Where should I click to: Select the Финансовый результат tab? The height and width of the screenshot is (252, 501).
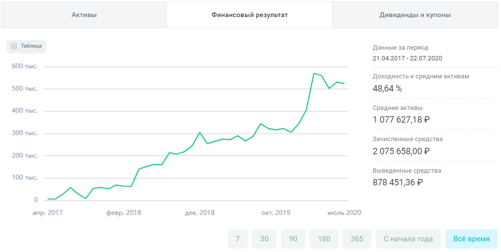[x=249, y=15]
